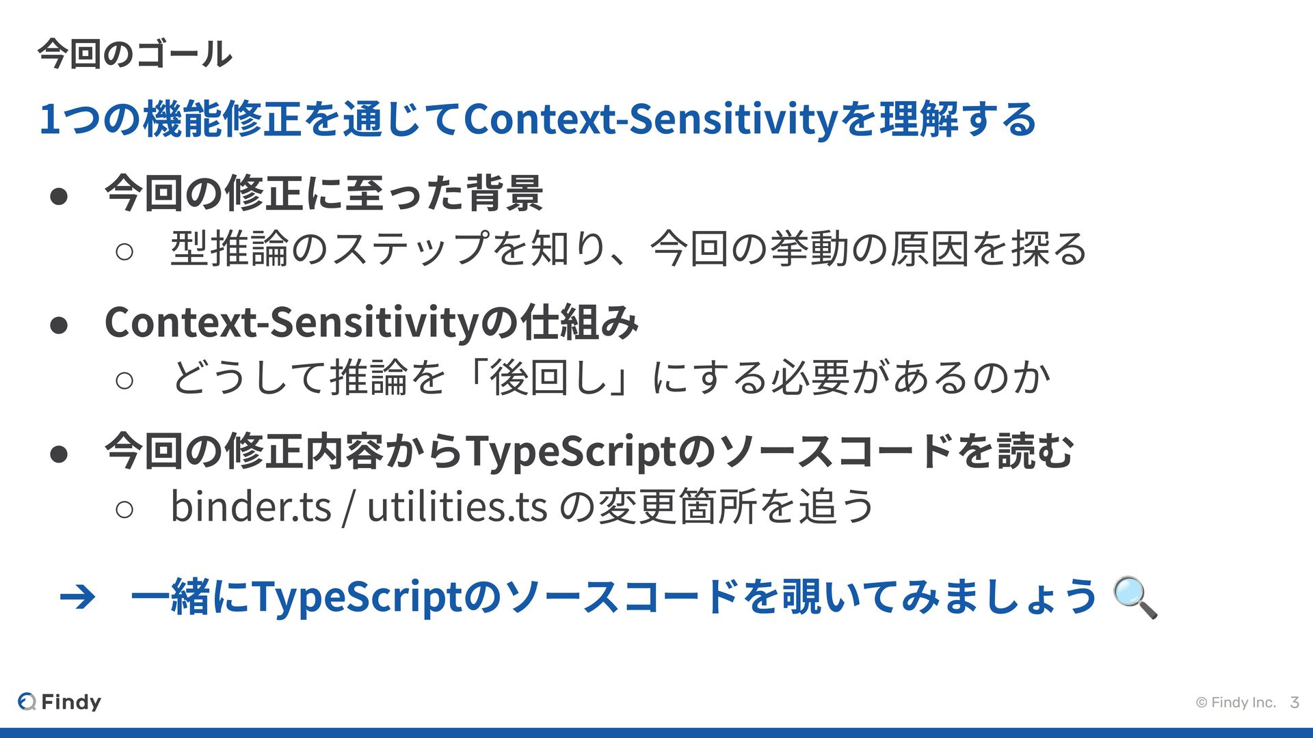Click the TypeScriptのソースコードを読む heading
The height and width of the screenshot is (738, 1313).
(x=589, y=451)
